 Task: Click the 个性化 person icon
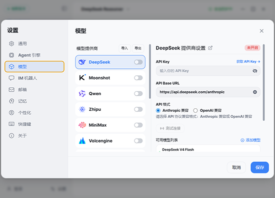coord(11,113)
